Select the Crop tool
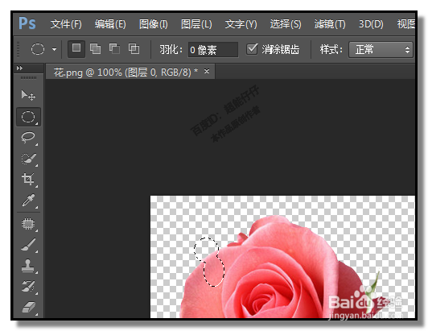Screen dimensions: 428x331 (x=28, y=180)
